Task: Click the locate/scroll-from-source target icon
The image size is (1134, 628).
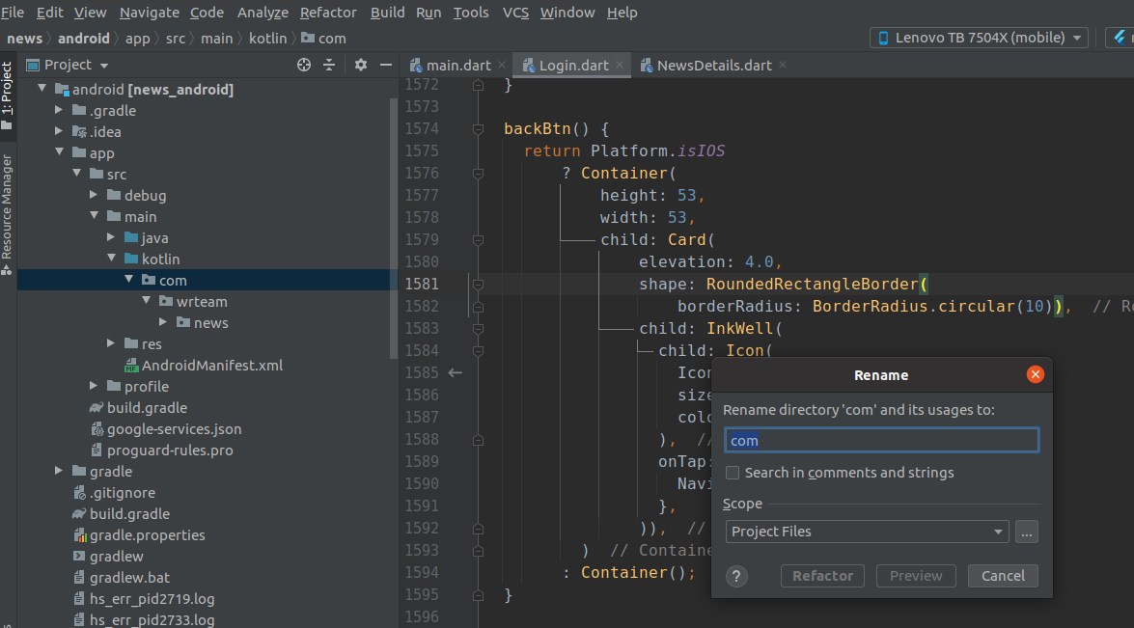Action: pyautogui.click(x=304, y=65)
